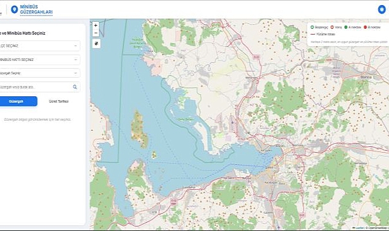Image resolution: width=389 pixels, height=231 pixels.
Task: Click the Yürüme rotası legend line
Action: (313, 34)
